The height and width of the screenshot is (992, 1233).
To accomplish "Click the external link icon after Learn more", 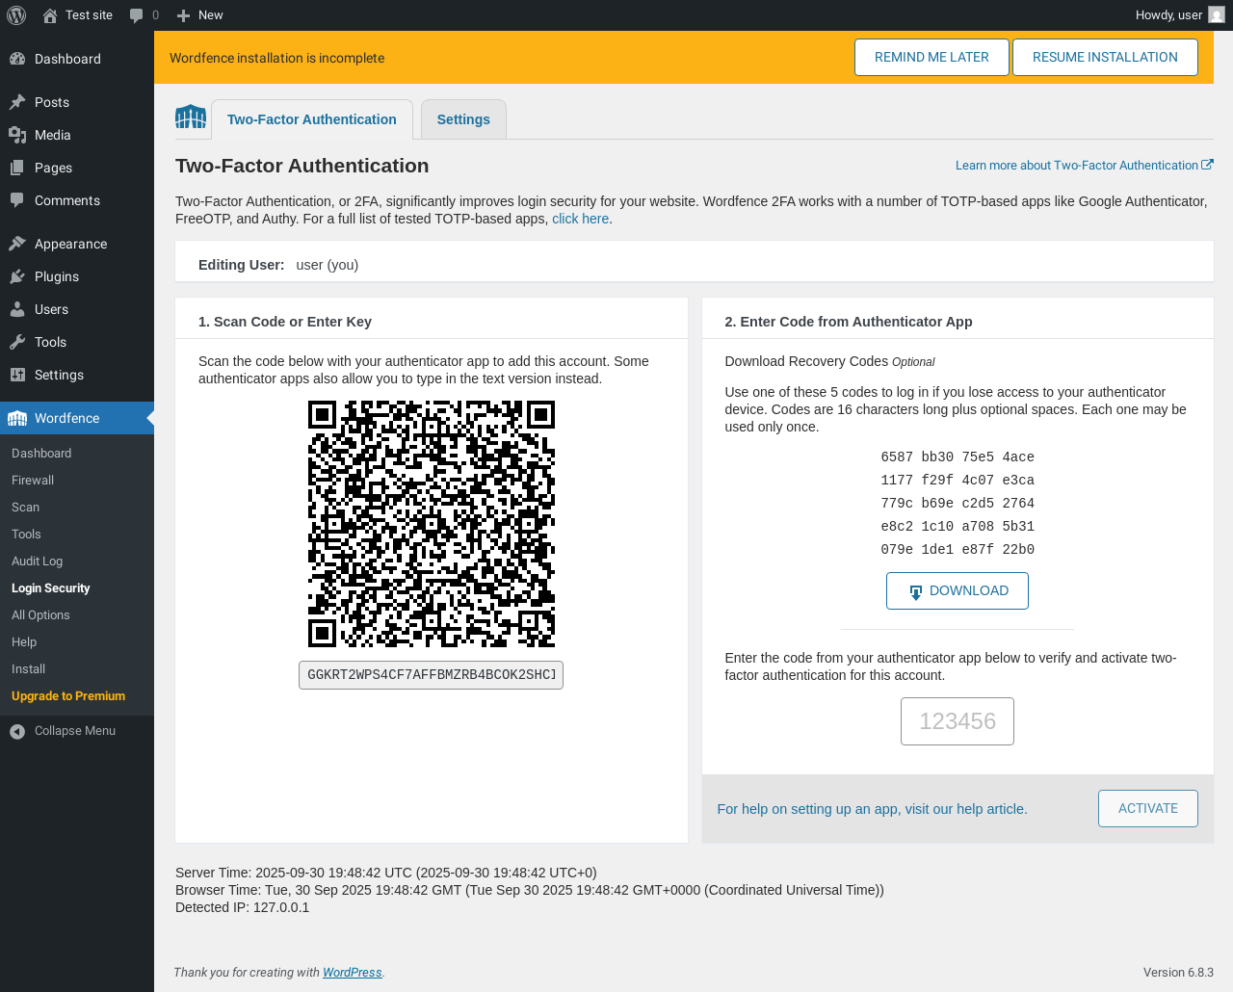I will pos(1208,165).
